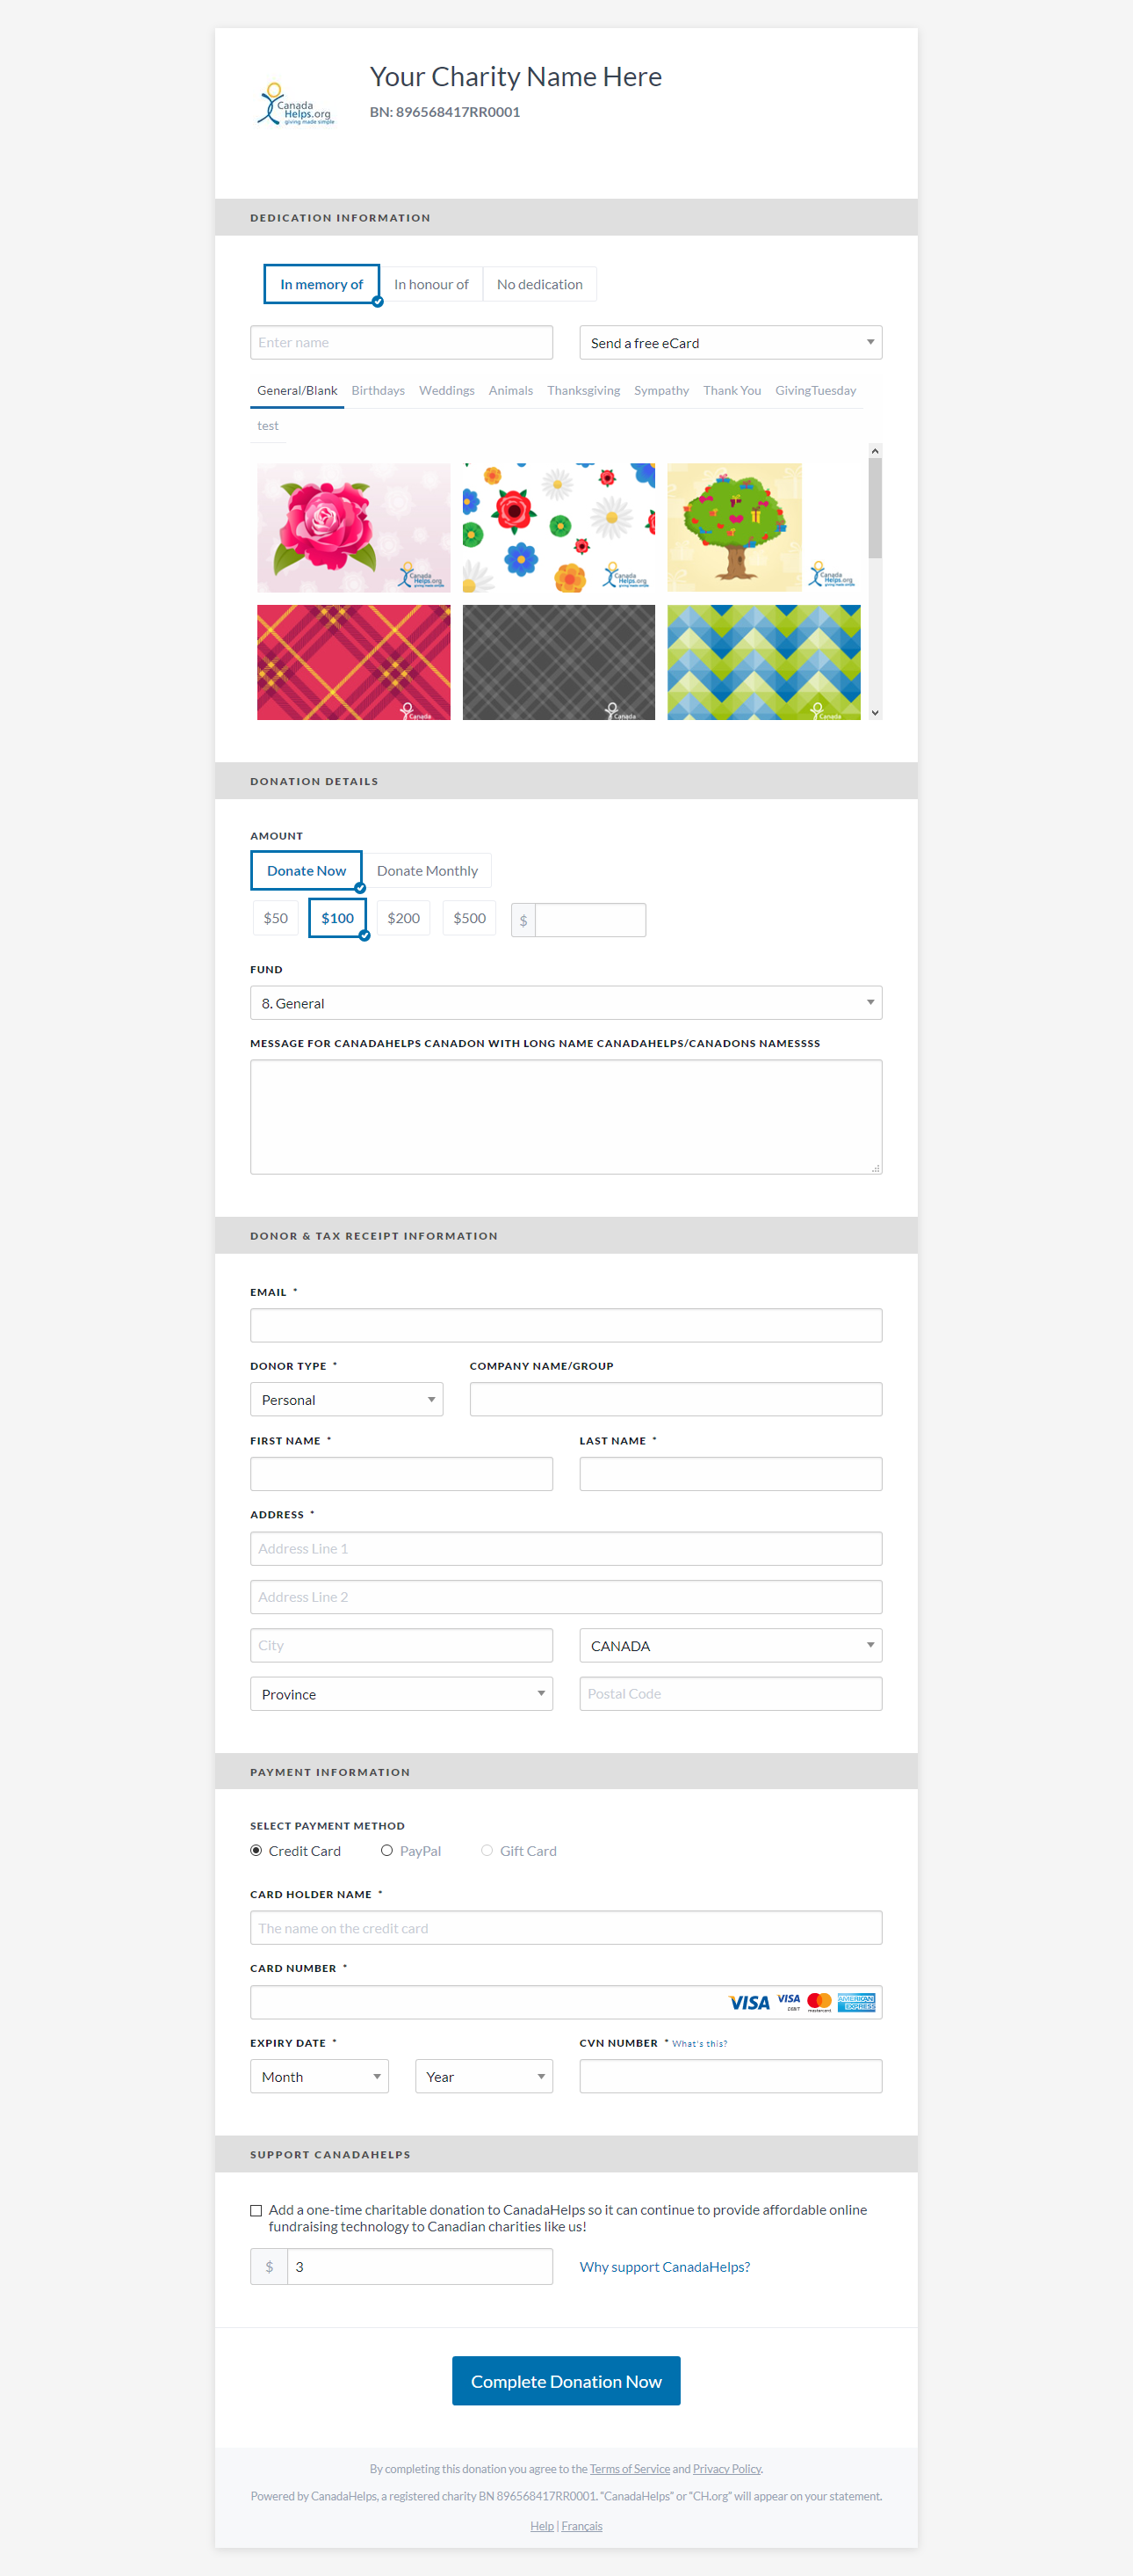Open the Province dropdown
The image size is (1133, 2576).
click(401, 1694)
